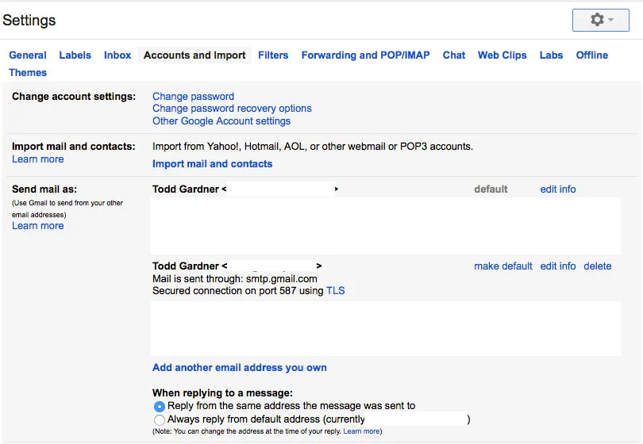Click the 'Change account settings:' label
The height and width of the screenshot is (444, 643).
coord(74,96)
